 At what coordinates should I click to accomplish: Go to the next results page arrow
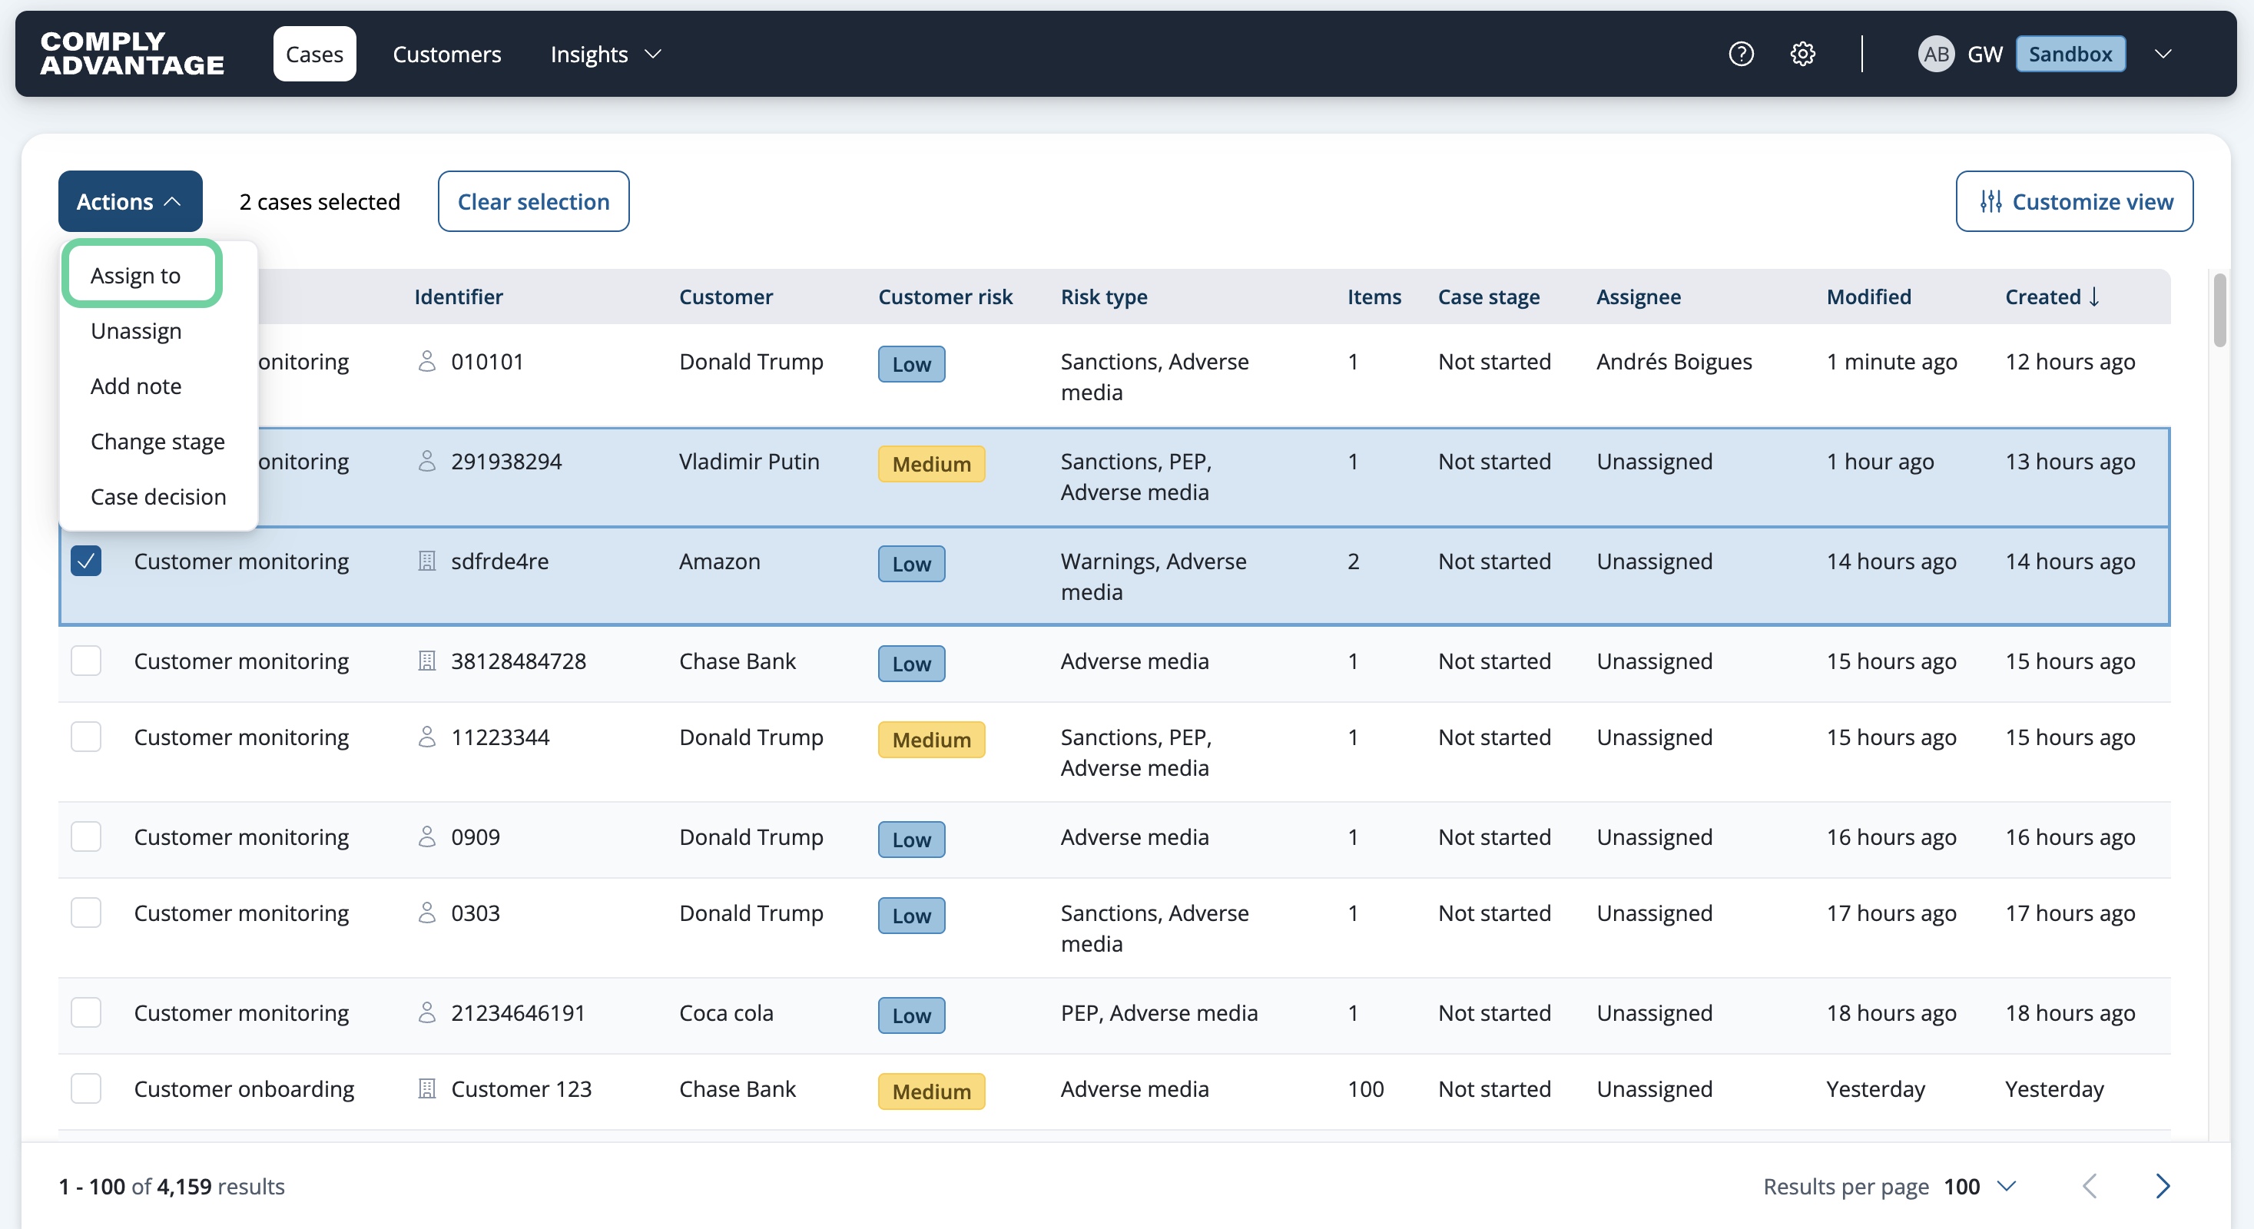2163,1186
